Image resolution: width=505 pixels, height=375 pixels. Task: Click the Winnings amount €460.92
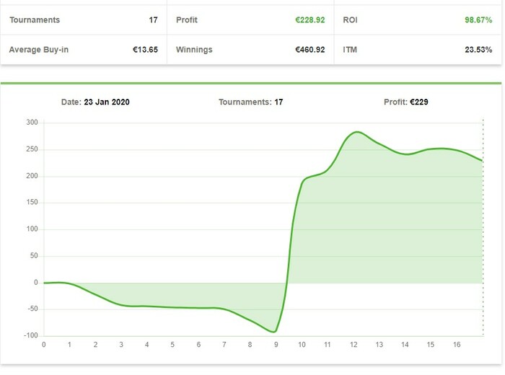(x=309, y=50)
